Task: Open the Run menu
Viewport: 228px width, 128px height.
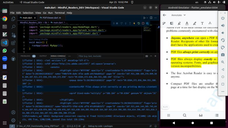Action: tap(50, 13)
